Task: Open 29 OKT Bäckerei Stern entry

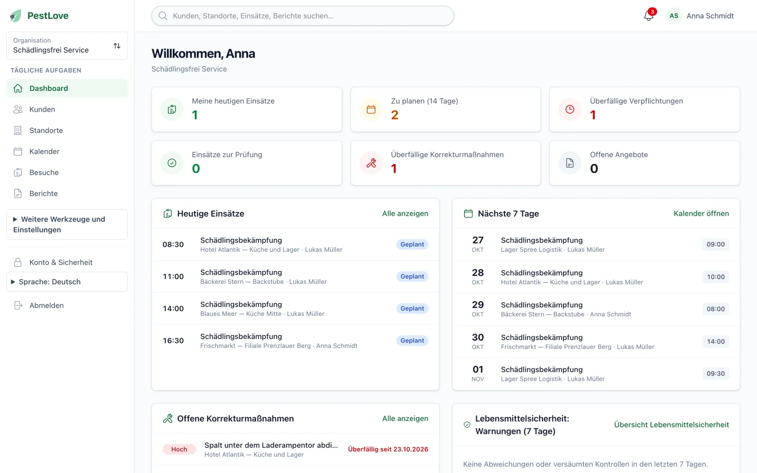Action: pyautogui.click(x=596, y=309)
